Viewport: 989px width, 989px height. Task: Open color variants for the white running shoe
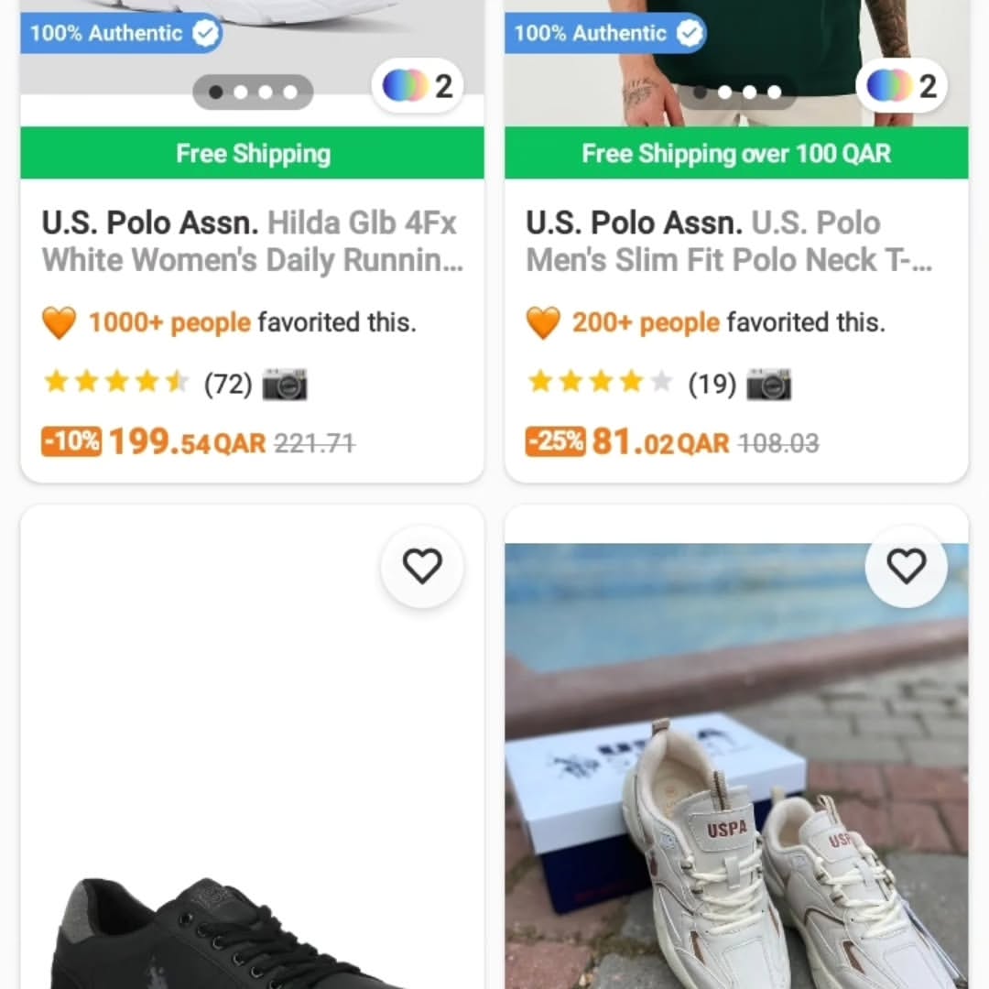tap(418, 86)
